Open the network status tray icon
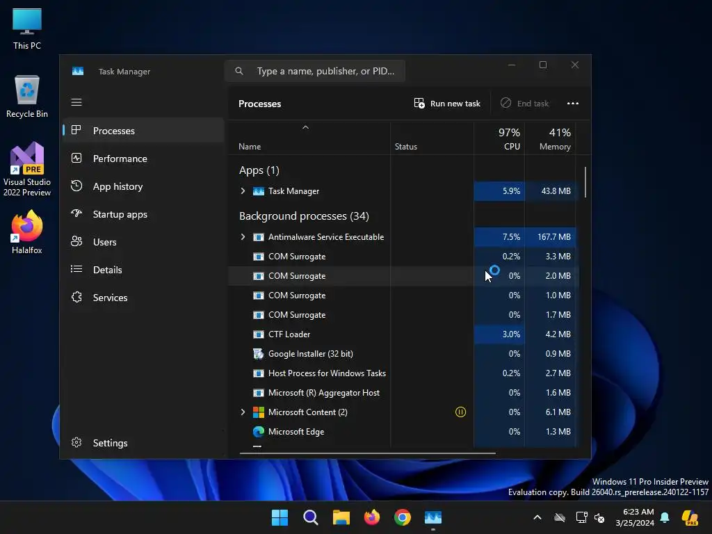The image size is (712, 534). click(x=581, y=517)
